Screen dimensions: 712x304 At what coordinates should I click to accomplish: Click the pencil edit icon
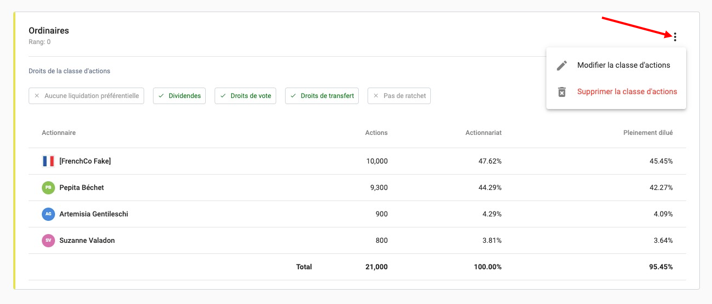click(x=562, y=66)
